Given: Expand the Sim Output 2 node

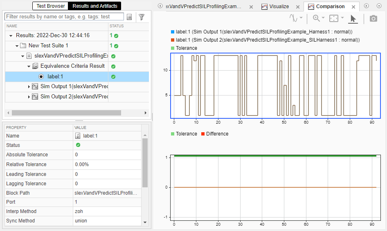Looking at the screenshot, I should (x=29, y=97).
